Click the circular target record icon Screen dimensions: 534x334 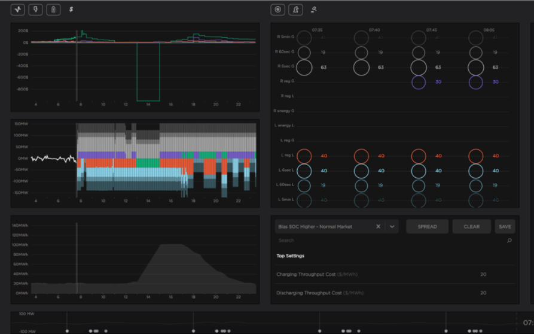click(277, 10)
